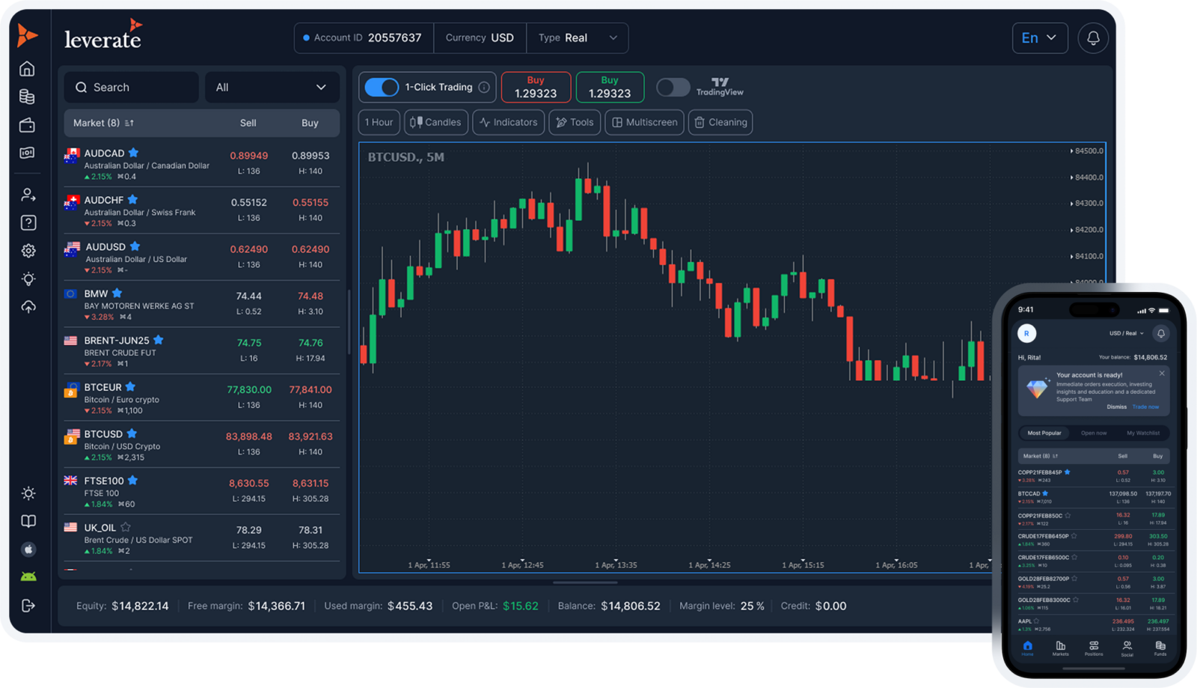Viewport: 1197px width, 688px height.
Task: Select the My Watchlist tab on phone
Action: tap(1143, 433)
